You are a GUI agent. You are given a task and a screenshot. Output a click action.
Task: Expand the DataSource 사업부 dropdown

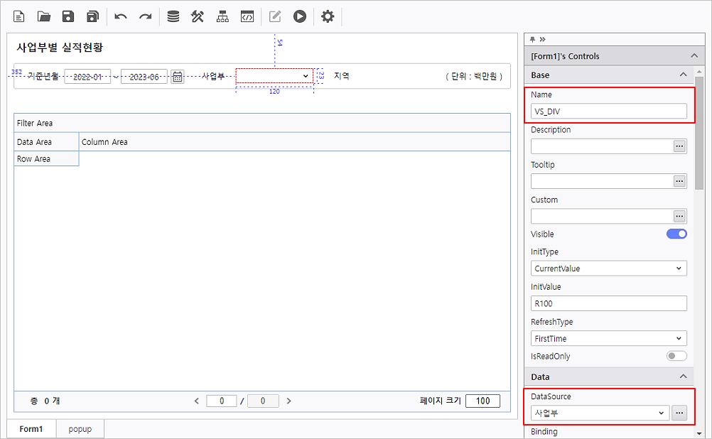[x=600, y=413]
